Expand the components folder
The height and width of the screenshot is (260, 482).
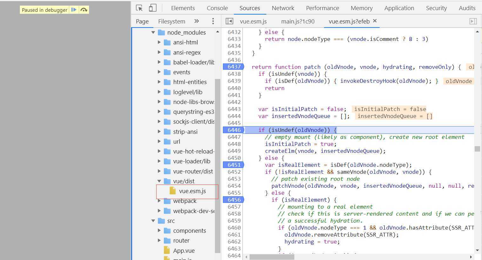(159, 231)
